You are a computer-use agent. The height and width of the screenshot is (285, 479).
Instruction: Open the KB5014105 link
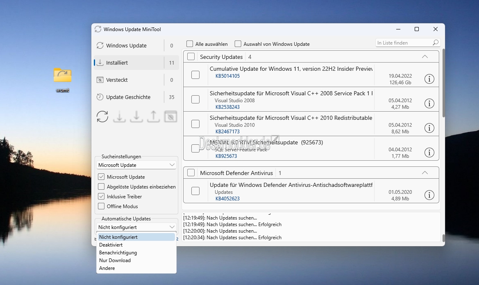tap(227, 76)
